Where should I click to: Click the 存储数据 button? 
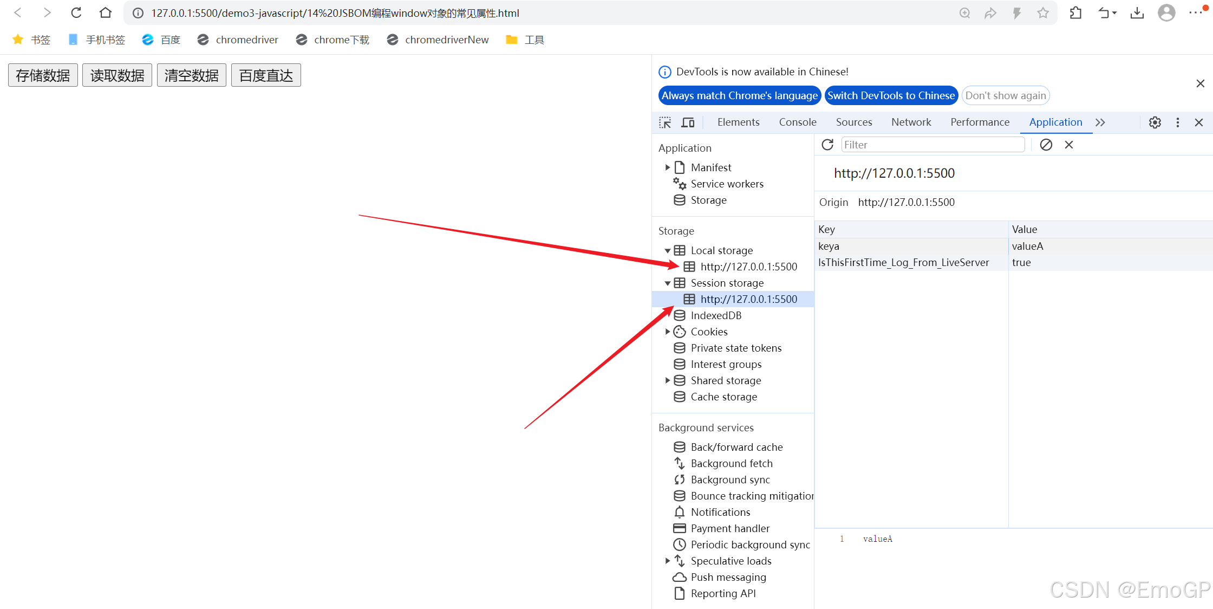click(x=43, y=75)
